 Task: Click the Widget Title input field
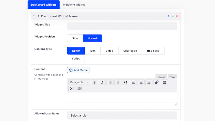tap(122, 26)
